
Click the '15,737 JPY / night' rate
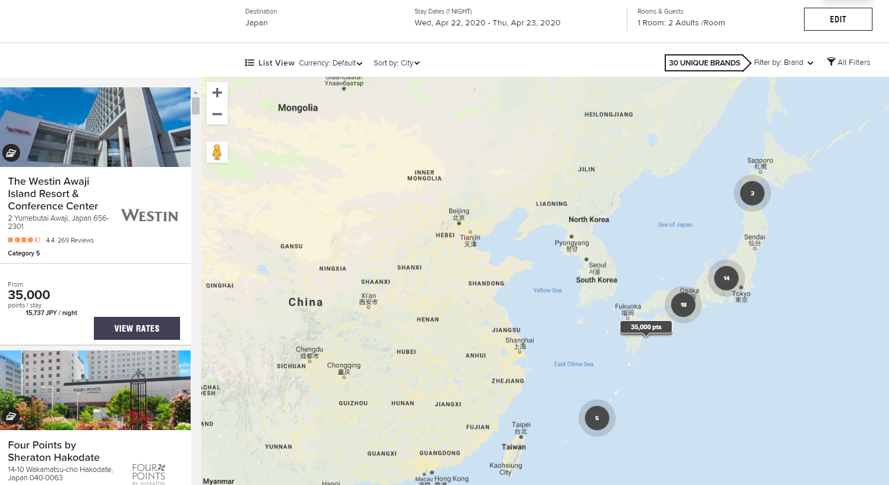point(51,313)
